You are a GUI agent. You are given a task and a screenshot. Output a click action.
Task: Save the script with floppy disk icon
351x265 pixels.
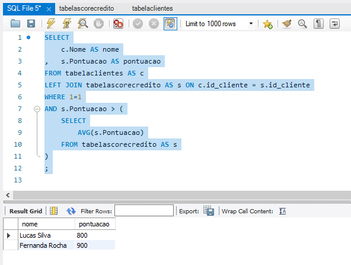point(31,24)
